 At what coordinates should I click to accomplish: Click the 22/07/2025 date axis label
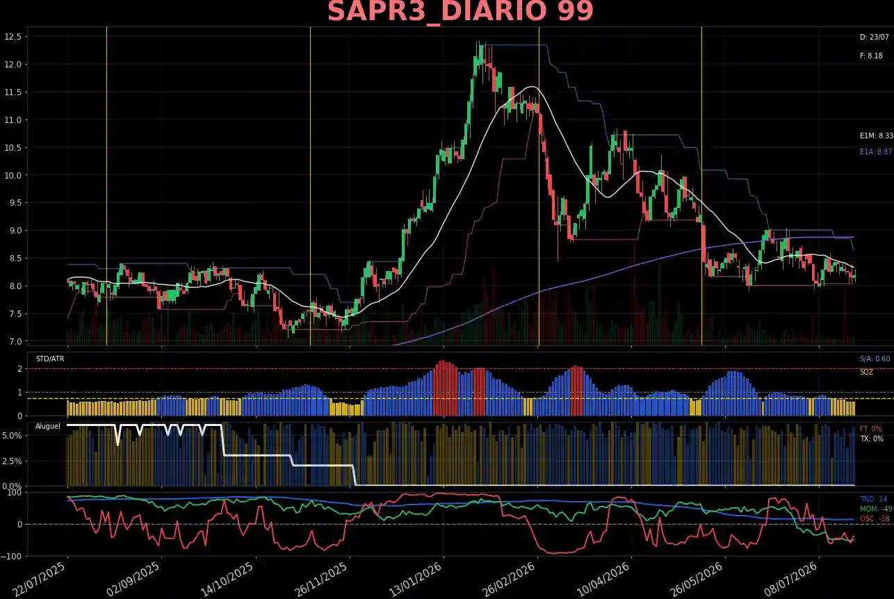pyautogui.click(x=39, y=580)
